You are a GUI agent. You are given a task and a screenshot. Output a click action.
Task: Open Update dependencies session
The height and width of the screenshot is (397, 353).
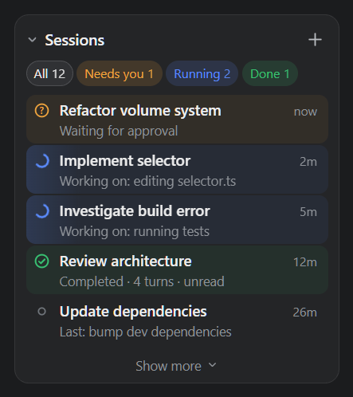tap(177, 320)
